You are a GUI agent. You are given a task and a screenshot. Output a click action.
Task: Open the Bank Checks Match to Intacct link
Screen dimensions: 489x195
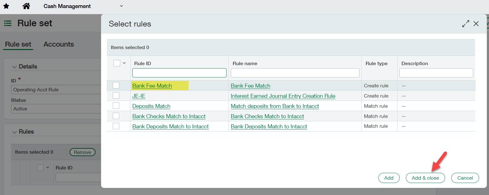click(169, 116)
